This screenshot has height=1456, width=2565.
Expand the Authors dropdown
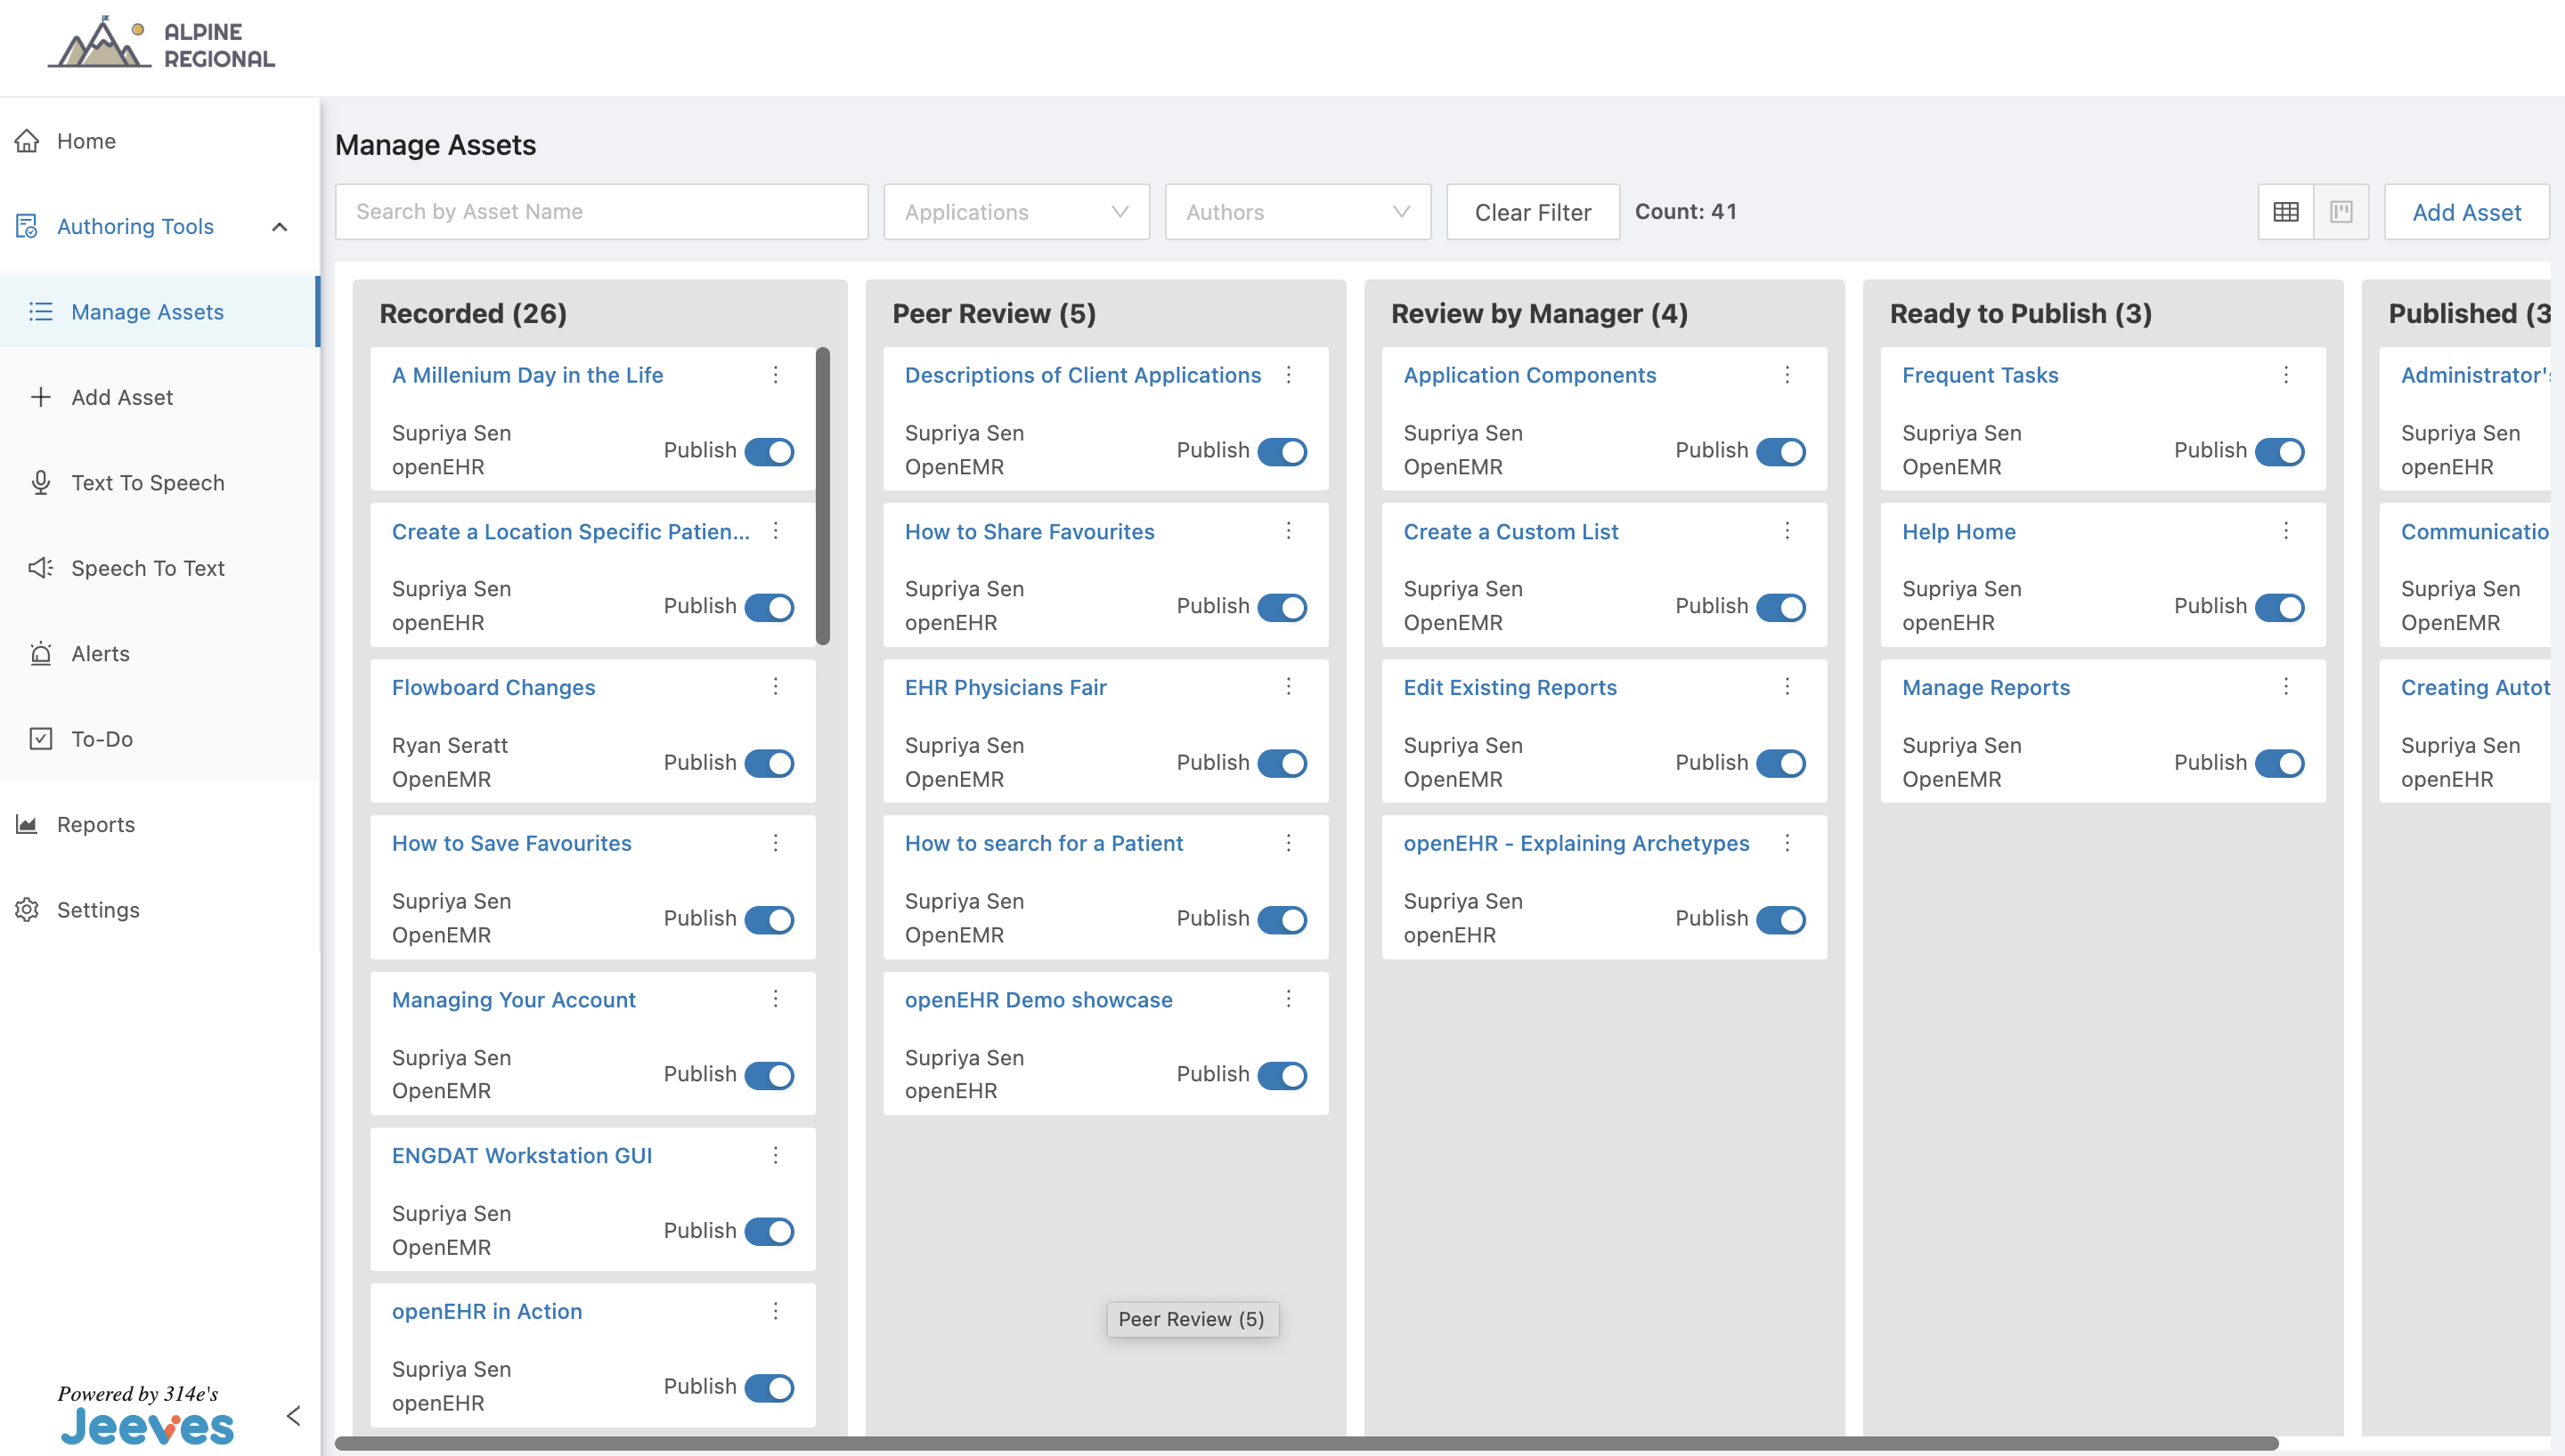point(1297,212)
